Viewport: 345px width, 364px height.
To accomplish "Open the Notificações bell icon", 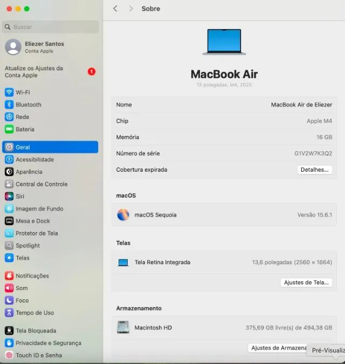I will point(9,276).
